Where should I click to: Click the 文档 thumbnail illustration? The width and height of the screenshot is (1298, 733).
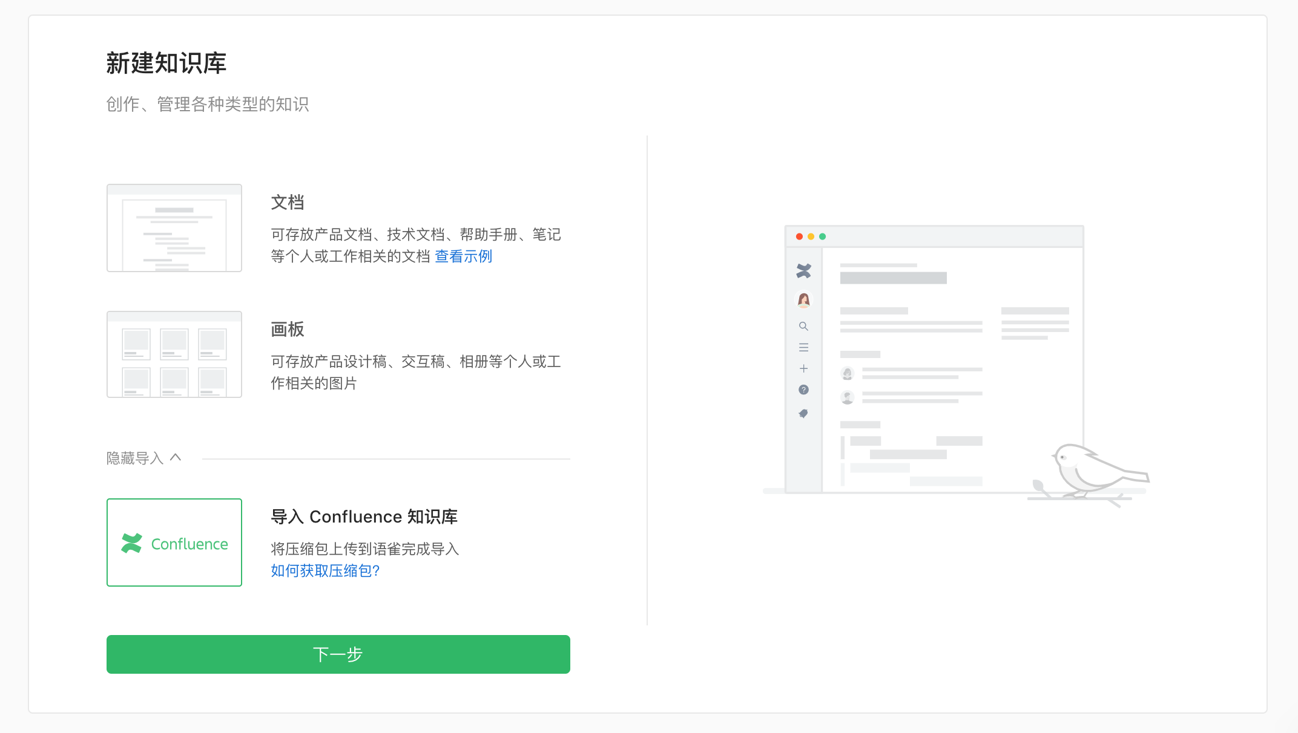pos(174,227)
